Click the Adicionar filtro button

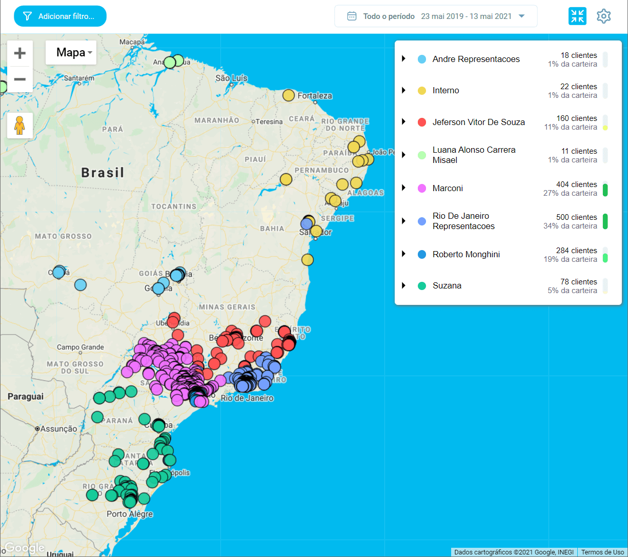click(60, 16)
